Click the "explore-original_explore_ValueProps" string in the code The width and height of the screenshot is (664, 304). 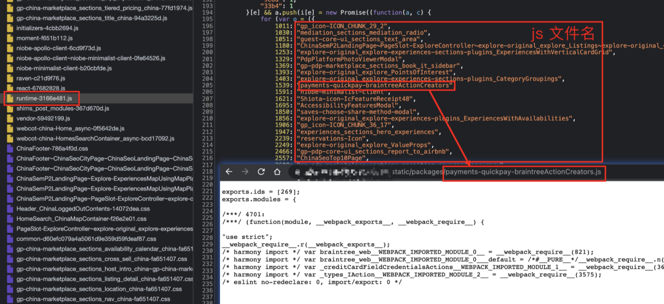365,144
